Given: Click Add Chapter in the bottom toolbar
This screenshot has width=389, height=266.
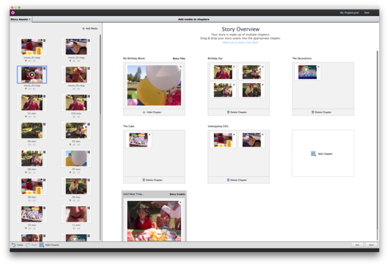Looking at the screenshot, I should 50,245.
